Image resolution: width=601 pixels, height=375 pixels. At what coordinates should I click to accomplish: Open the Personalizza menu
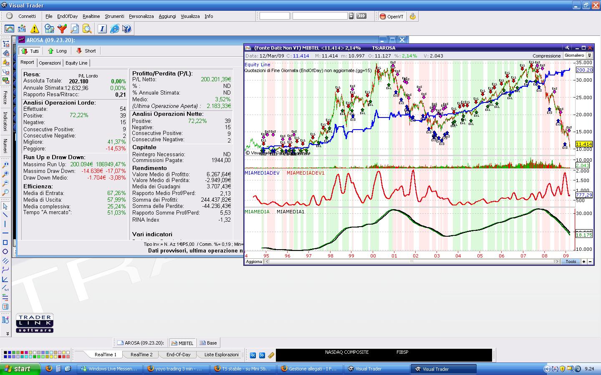[141, 16]
